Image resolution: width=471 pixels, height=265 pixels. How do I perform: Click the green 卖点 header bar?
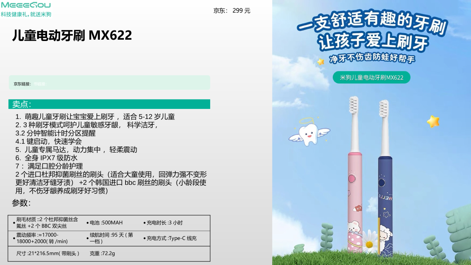pyautogui.click(x=109, y=104)
